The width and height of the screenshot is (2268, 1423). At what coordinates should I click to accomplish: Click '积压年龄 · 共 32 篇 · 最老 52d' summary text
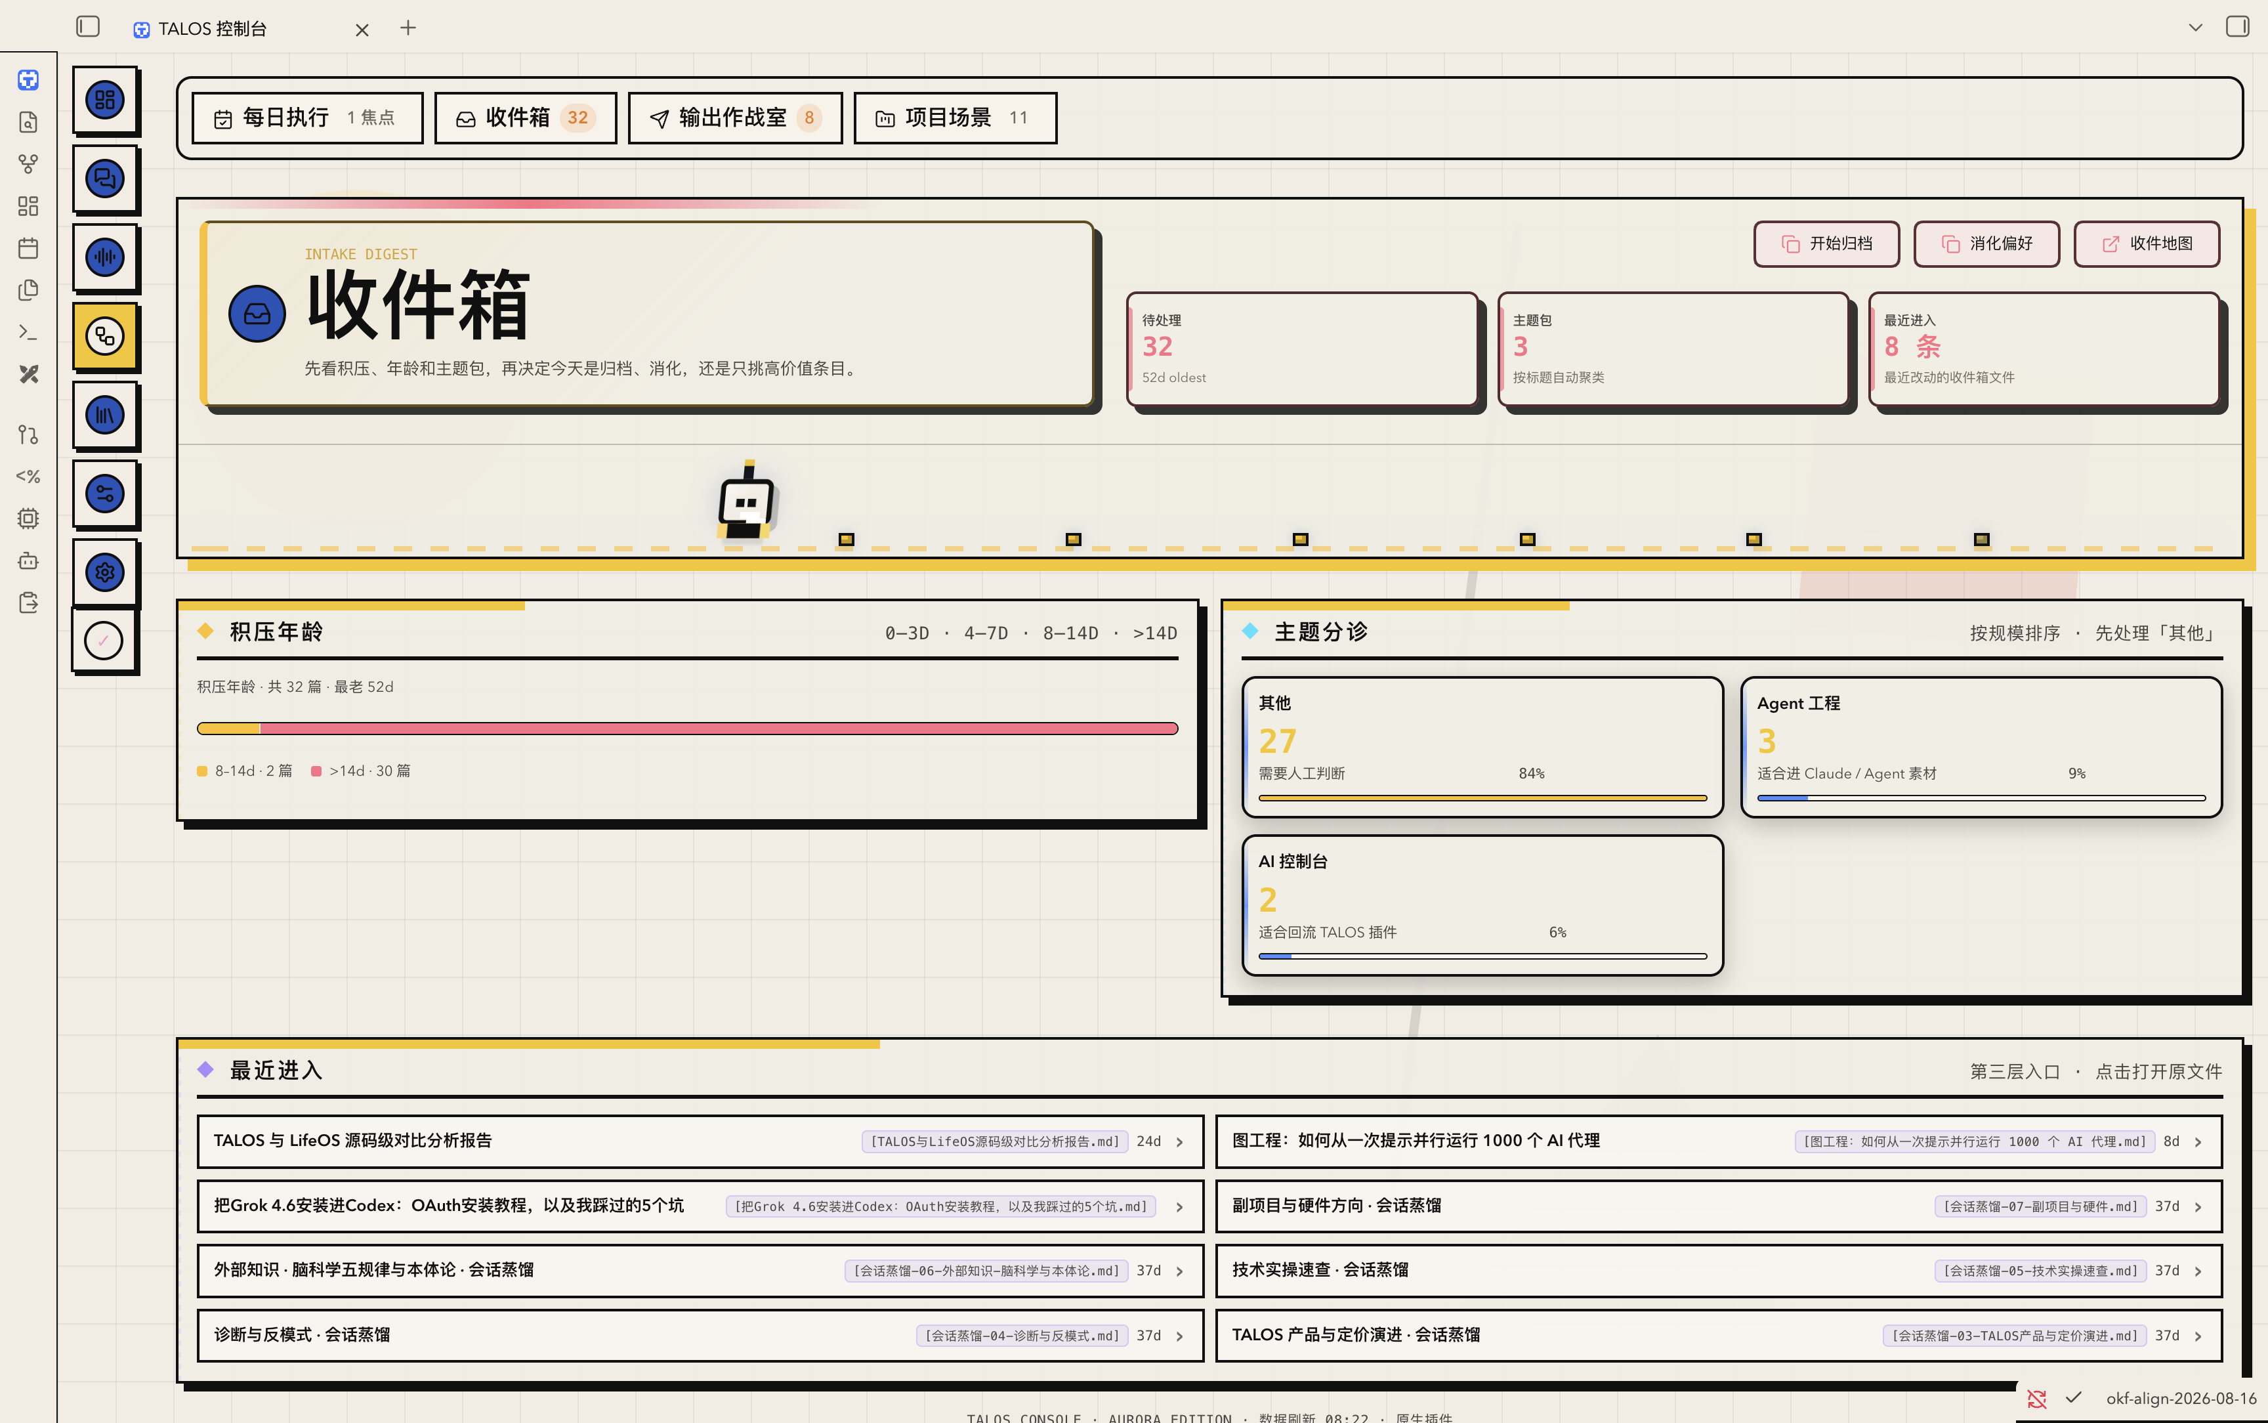tap(295, 687)
